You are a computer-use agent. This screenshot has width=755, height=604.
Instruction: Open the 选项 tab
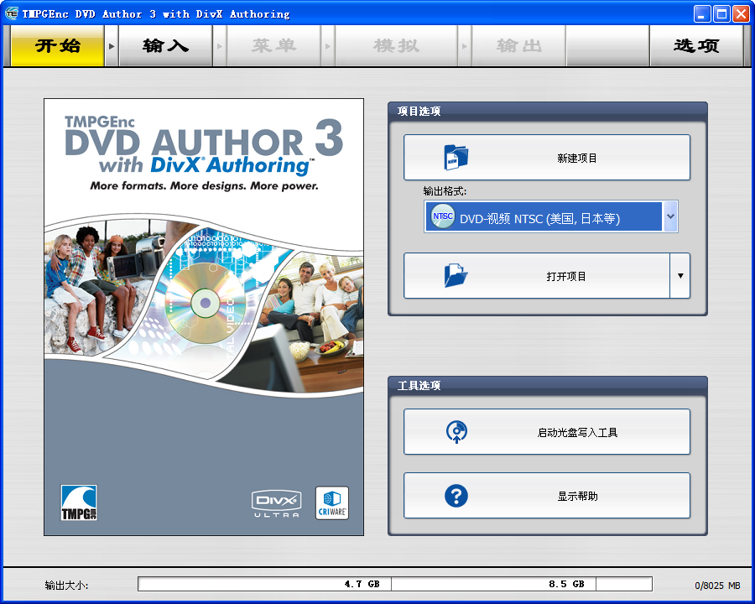pyautogui.click(x=696, y=46)
